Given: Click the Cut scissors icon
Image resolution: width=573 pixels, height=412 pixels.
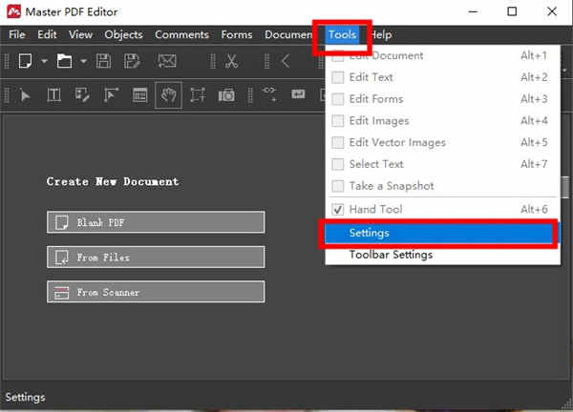Looking at the screenshot, I should pos(231,61).
